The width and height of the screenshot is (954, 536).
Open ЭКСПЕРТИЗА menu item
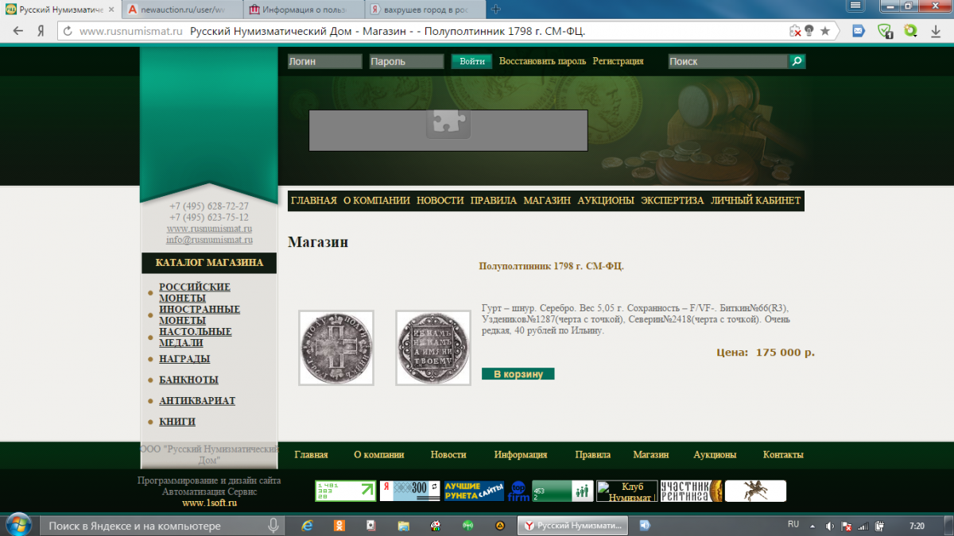pos(673,201)
